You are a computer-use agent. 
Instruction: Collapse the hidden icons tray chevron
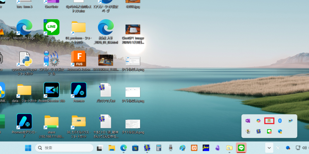269,148
